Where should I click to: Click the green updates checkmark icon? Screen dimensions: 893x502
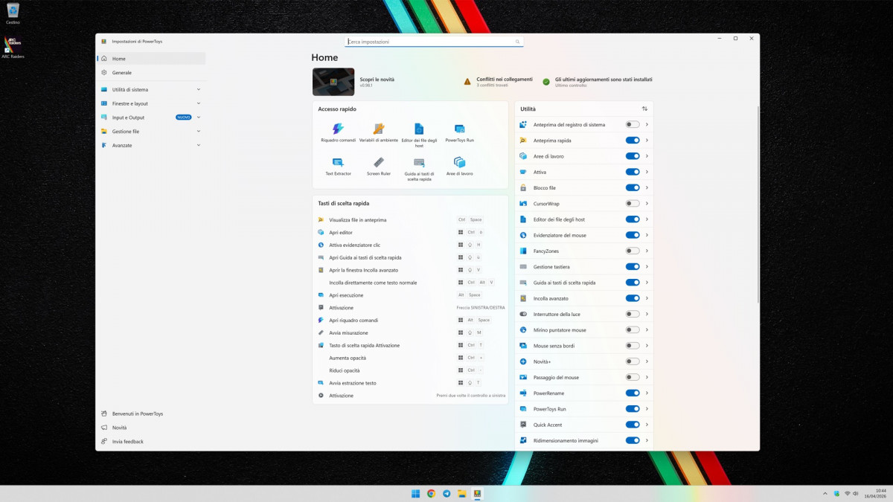coord(546,82)
